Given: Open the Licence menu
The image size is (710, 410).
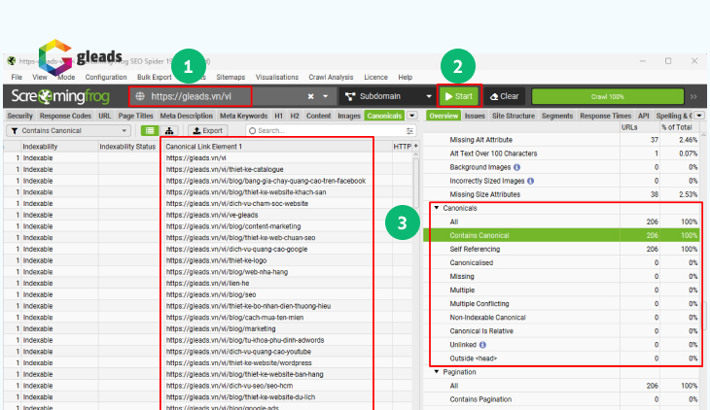Looking at the screenshot, I should point(375,78).
